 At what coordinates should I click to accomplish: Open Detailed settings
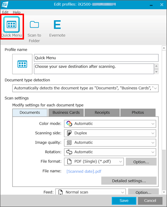pos(129,181)
